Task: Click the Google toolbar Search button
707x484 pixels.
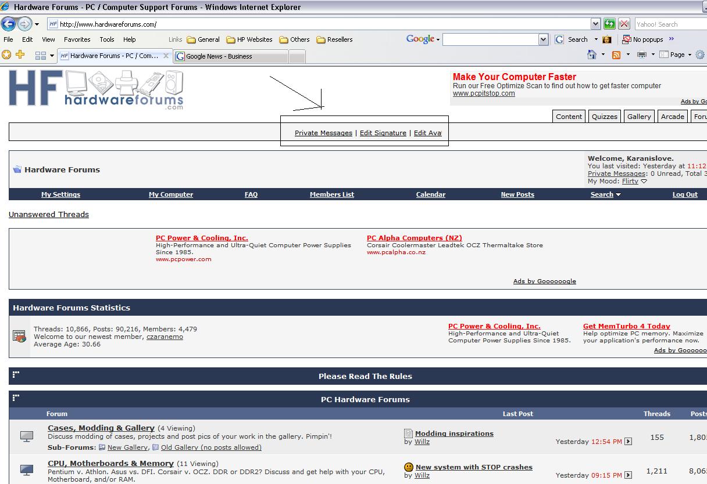Action: pos(572,39)
